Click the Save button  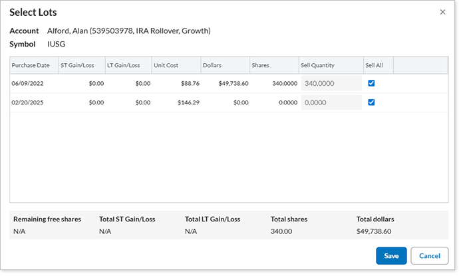click(x=391, y=256)
